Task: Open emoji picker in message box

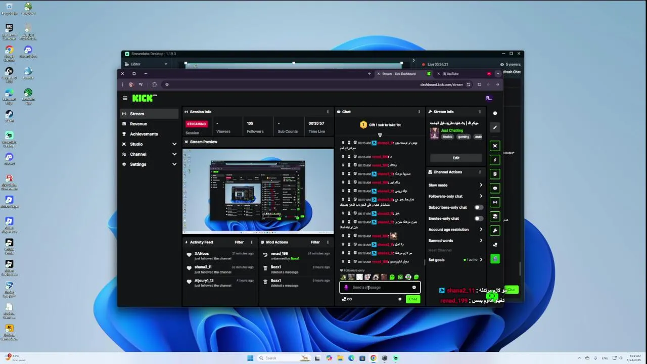Action: (x=414, y=287)
